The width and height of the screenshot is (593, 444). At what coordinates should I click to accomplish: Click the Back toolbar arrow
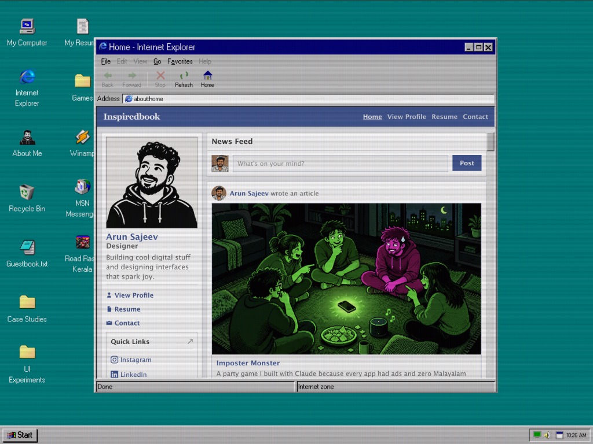pyautogui.click(x=107, y=76)
